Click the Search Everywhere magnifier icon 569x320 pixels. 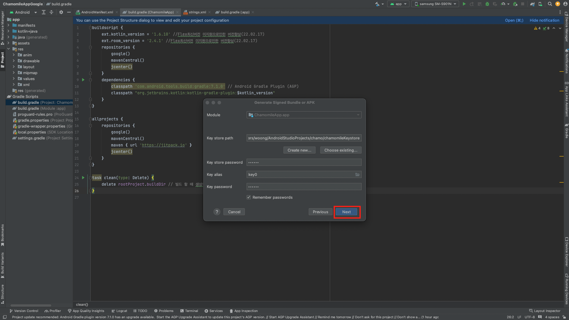tap(550, 4)
